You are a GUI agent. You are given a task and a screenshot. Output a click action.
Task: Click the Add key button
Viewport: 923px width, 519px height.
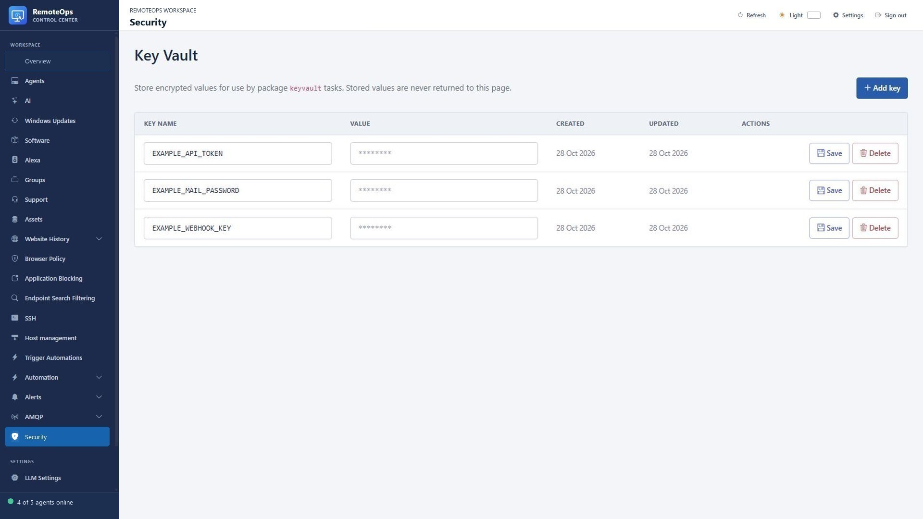882,88
